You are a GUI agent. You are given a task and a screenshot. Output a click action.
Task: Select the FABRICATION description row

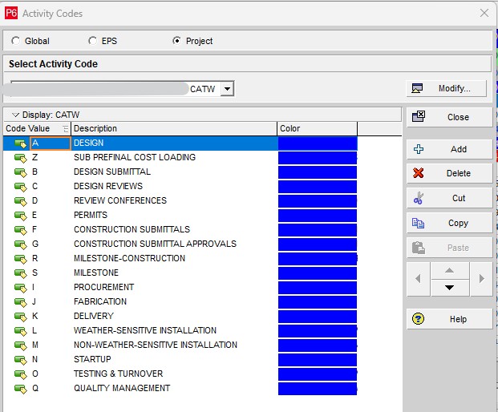coord(100,301)
